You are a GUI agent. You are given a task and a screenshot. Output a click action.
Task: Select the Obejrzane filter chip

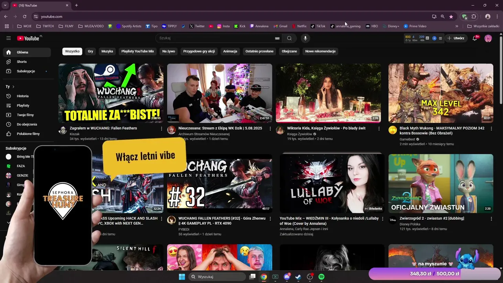coord(289,51)
